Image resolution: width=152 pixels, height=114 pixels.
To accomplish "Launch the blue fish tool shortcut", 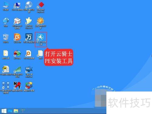I will click(29, 70).
